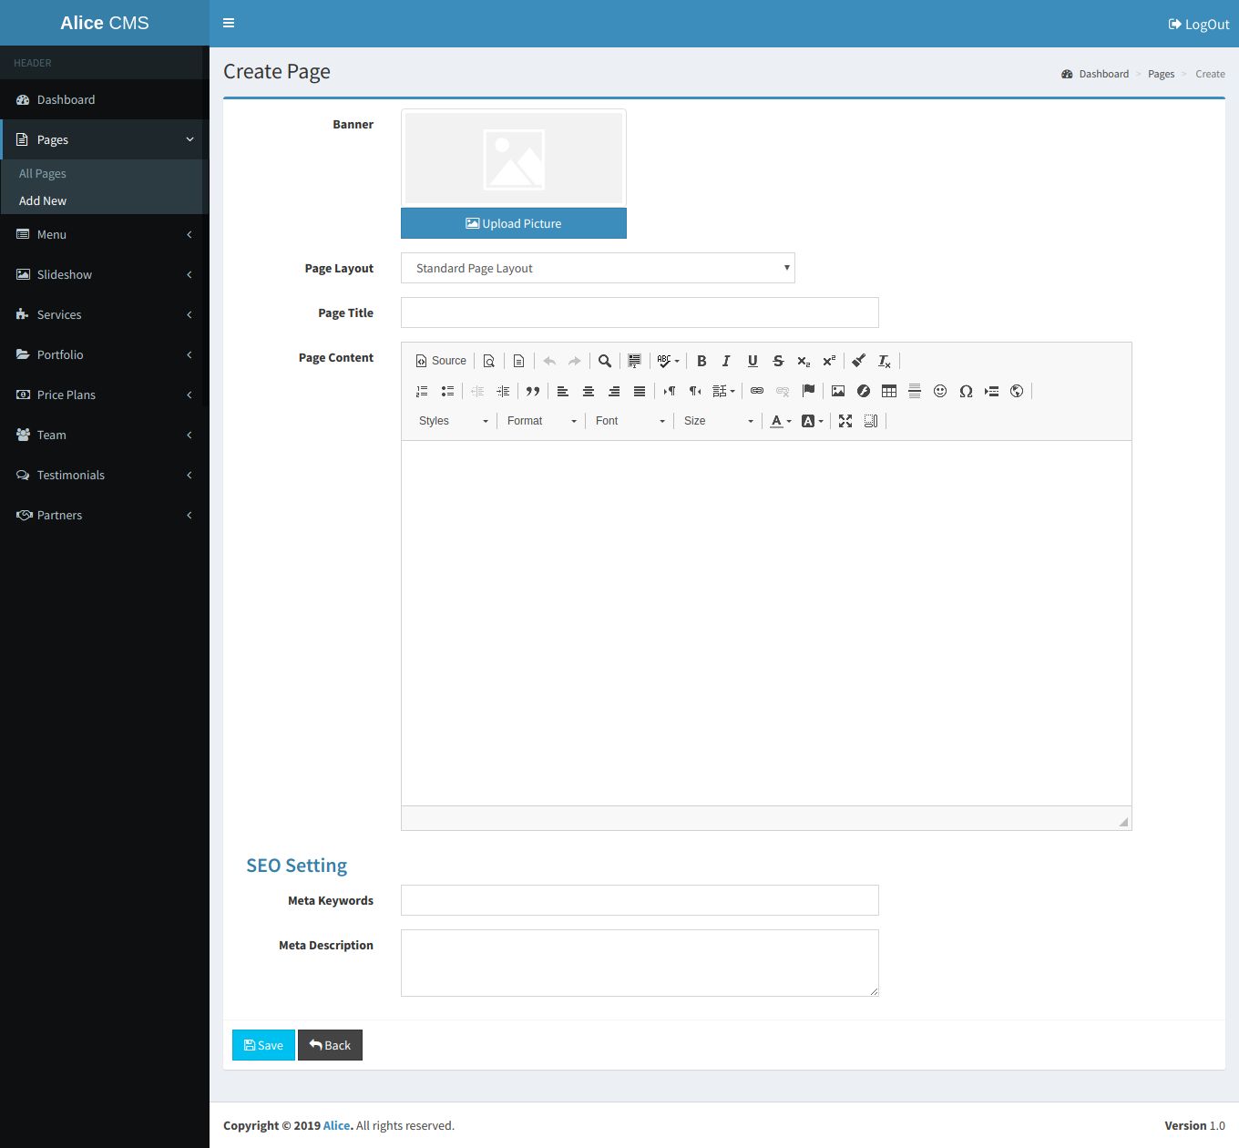
Task: Insert a numbered list
Action: coord(422,391)
